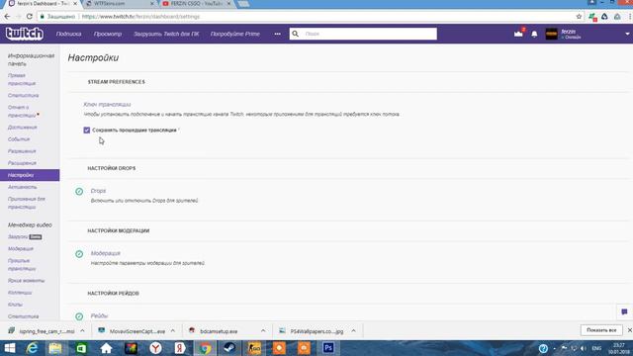Open Загрузки Beta in the video manager

(x=25, y=237)
